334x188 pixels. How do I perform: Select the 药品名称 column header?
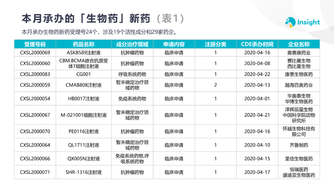click(x=83, y=44)
